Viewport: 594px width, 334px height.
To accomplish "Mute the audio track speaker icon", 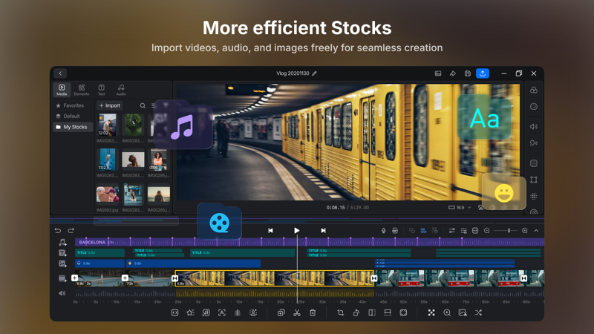I will pos(62,293).
